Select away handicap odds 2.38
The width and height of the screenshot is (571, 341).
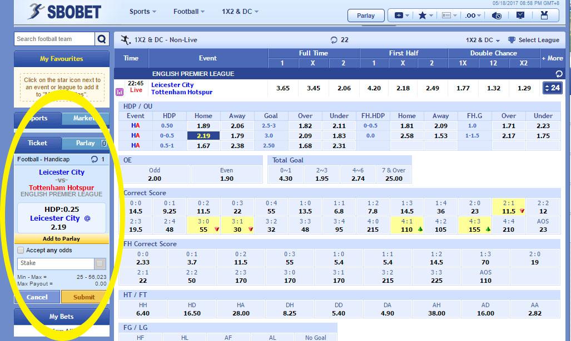(x=237, y=146)
